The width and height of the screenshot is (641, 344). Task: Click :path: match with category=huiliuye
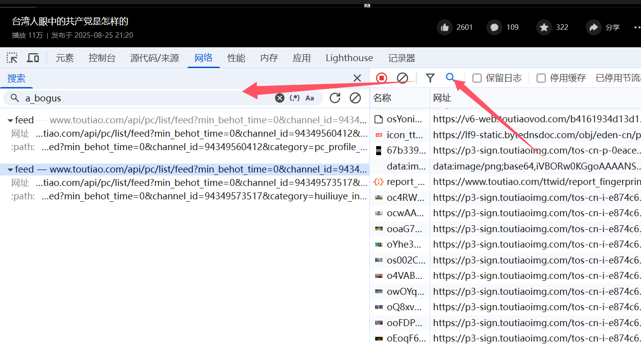(189, 196)
